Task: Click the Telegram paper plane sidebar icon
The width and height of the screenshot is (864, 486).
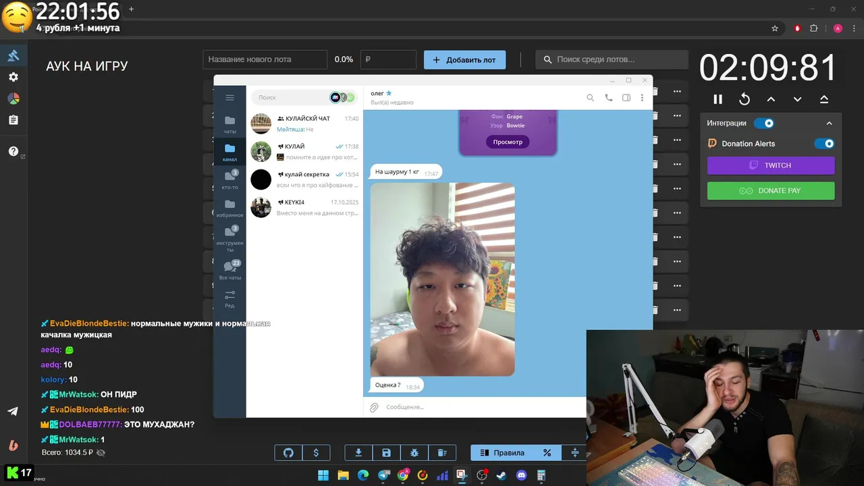Action: [13, 411]
